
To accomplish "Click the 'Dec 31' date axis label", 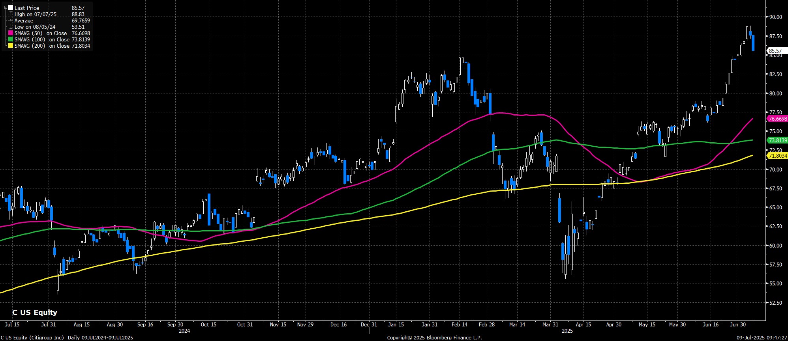I will tap(368, 324).
